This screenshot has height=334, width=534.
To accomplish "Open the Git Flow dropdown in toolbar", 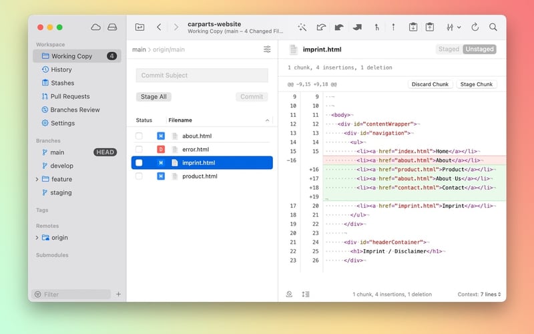I will 454,27.
